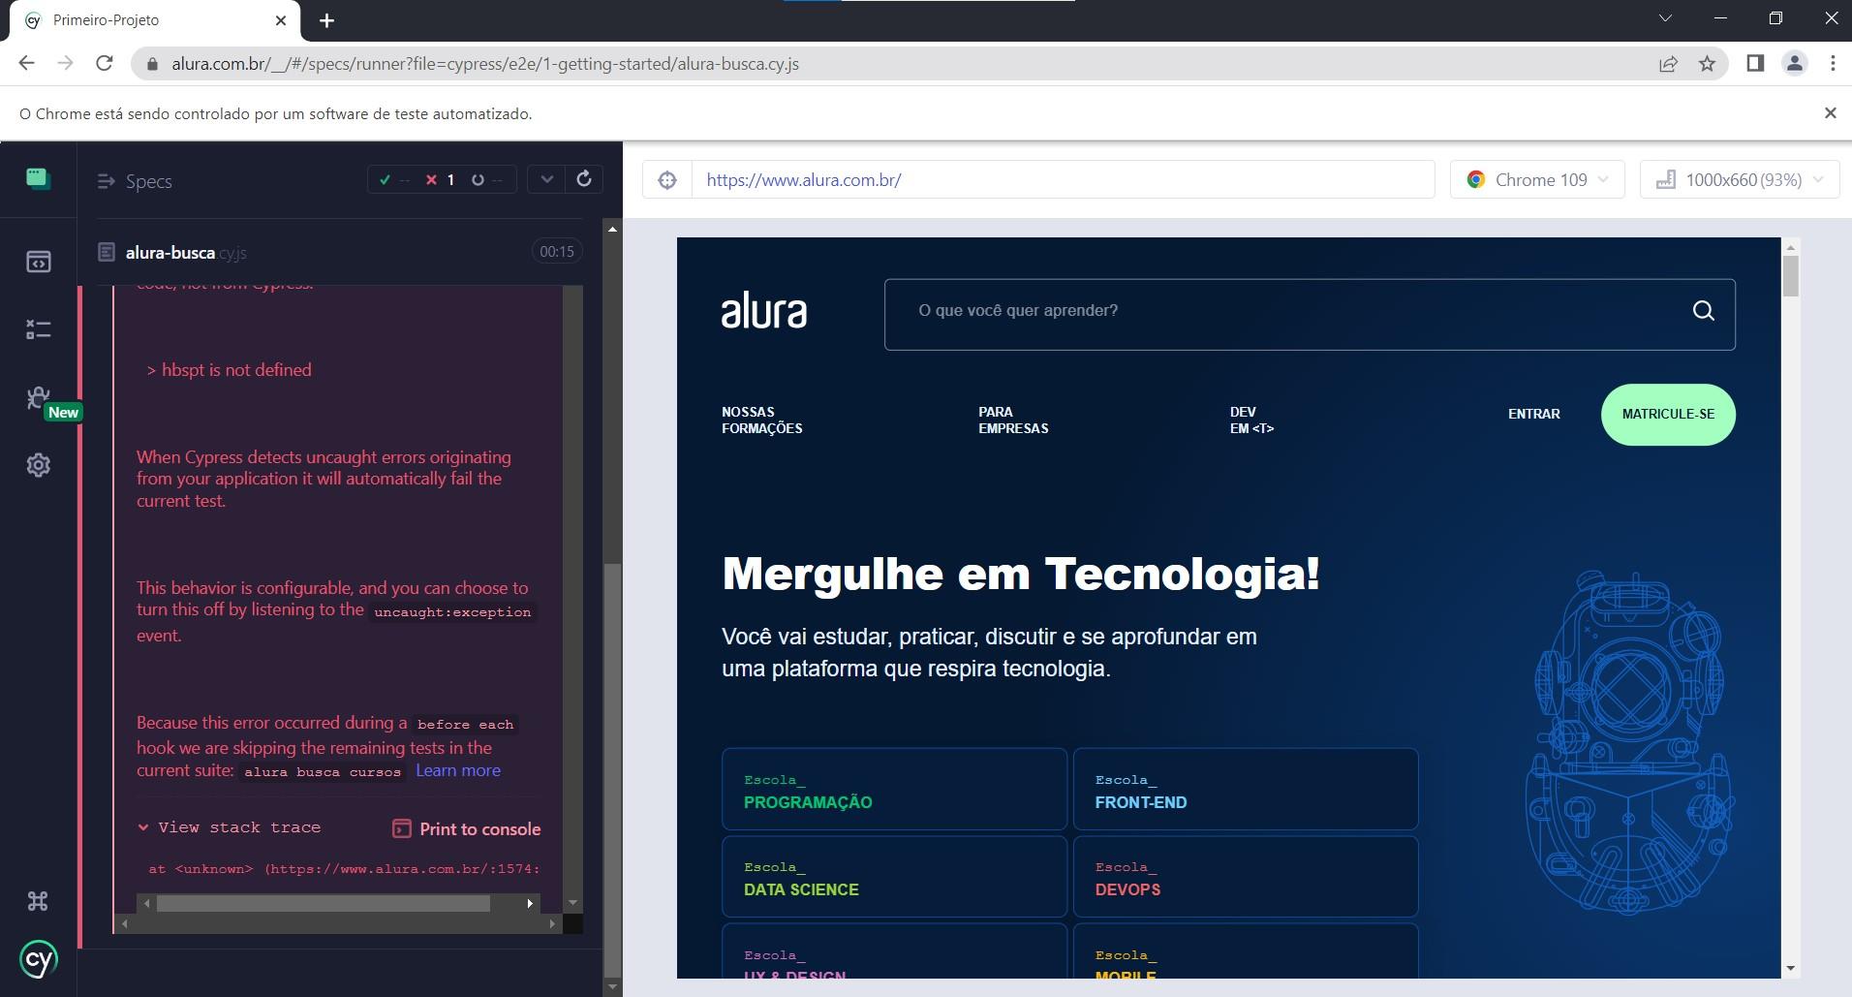Open the Learn more link in error

tap(458, 770)
